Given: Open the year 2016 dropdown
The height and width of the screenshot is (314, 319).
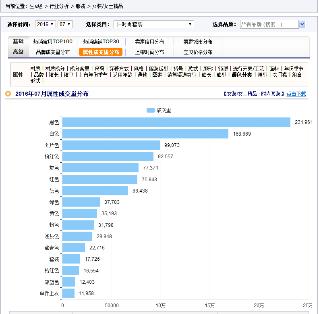Looking at the screenshot, I should (46, 24).
